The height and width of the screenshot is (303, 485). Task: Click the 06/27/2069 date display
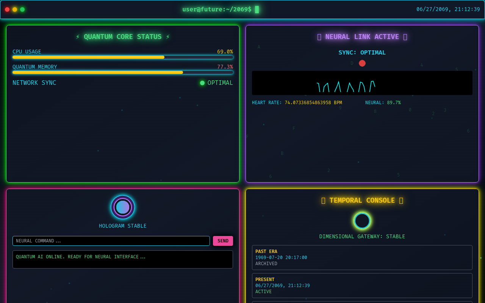point(448,9)
